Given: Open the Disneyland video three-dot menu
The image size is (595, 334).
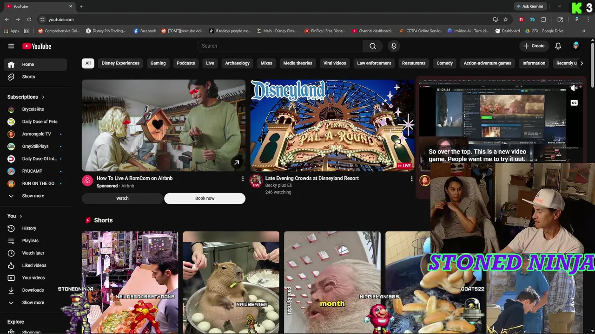Looking at the screenshot, I should tap(411, 179).
